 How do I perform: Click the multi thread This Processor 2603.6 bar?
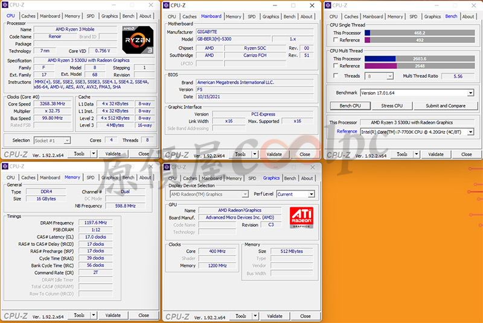click(x=420, y=58)
